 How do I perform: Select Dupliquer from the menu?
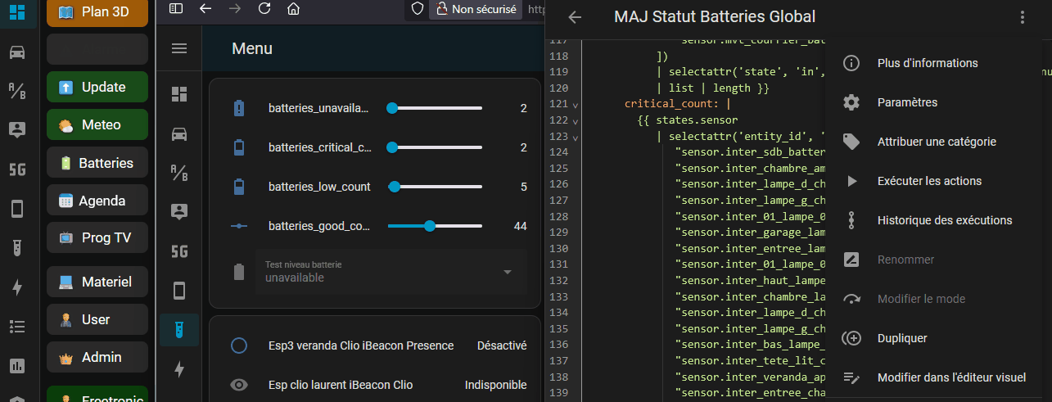click(x=901, y=338)
